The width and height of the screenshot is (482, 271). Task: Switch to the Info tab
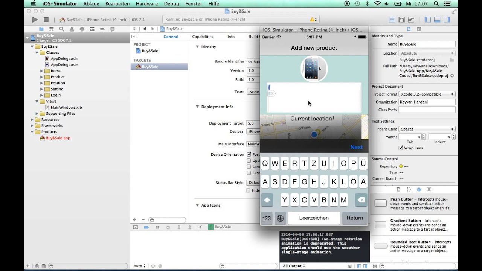click(231, 37)
